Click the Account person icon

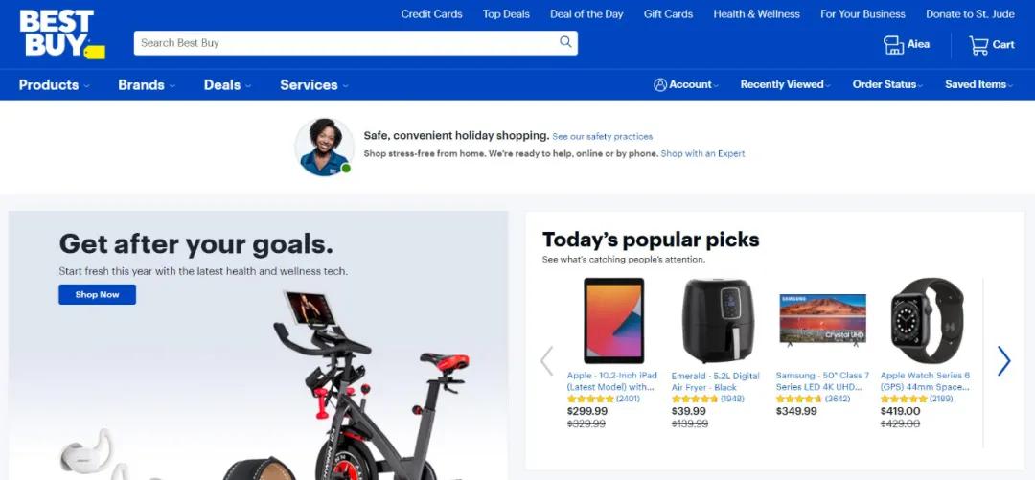coord(660,84)
